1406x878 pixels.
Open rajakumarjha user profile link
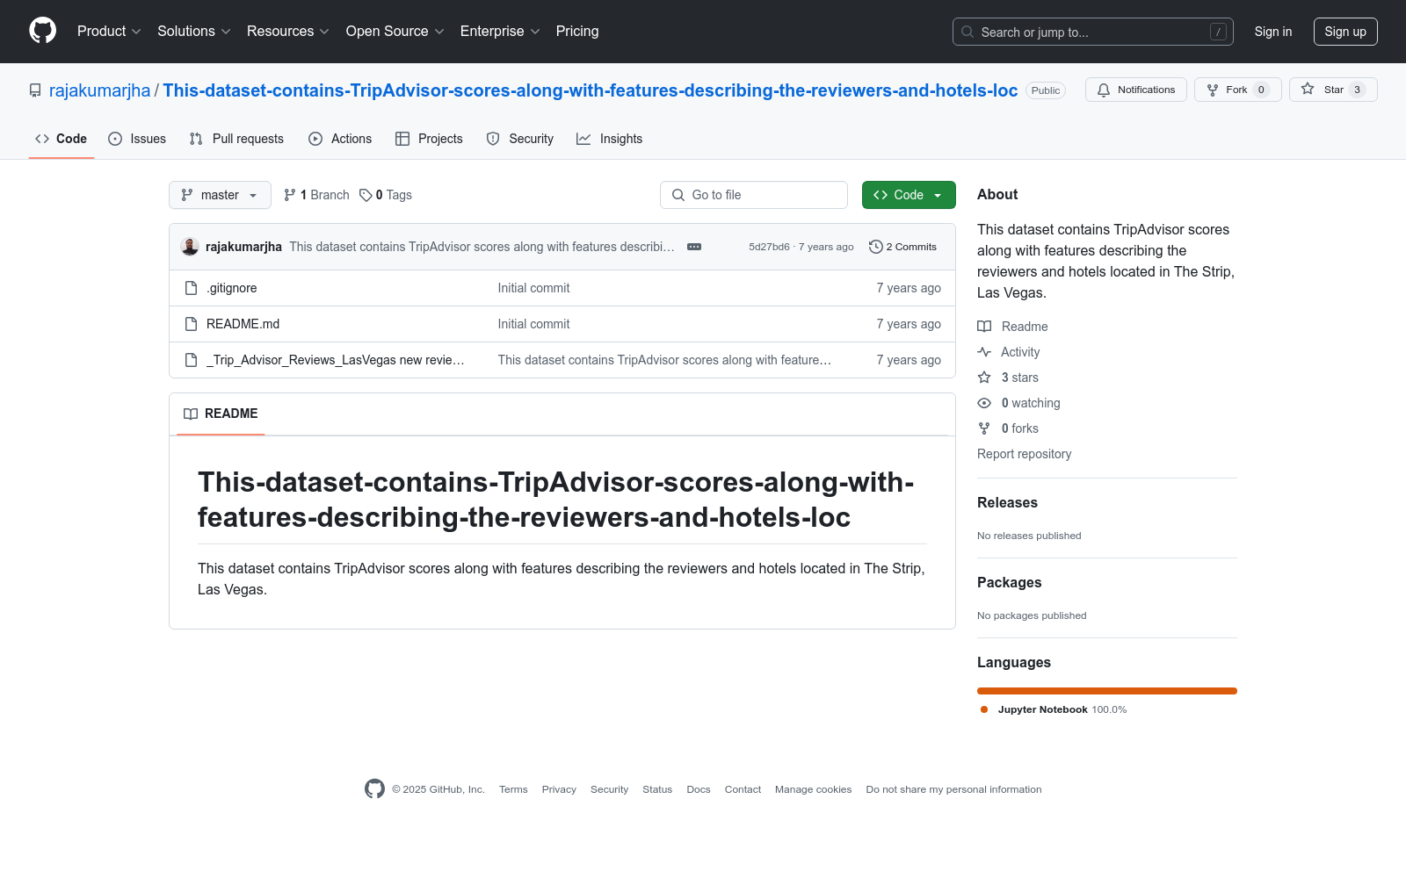(99, 90)
